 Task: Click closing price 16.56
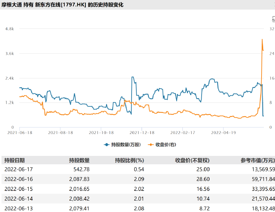pyautogui.click(x=203, y=189)
